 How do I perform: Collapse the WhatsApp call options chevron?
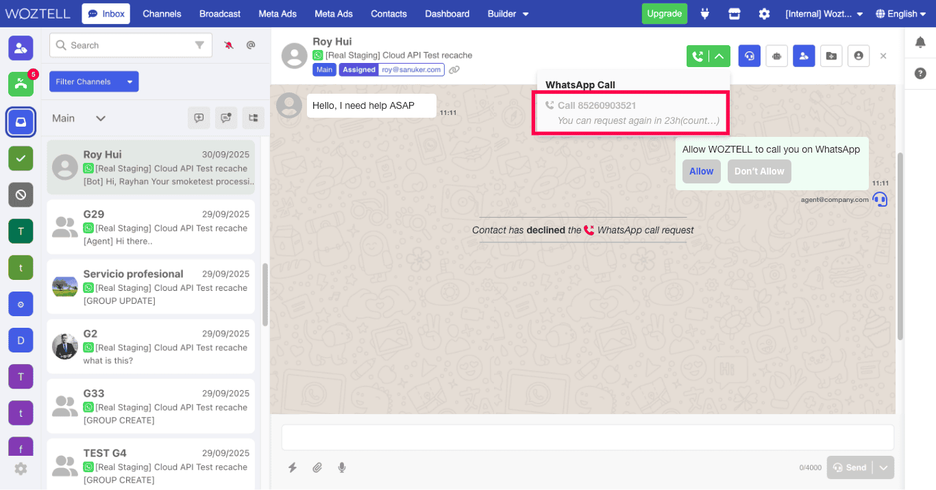[719, 56]
